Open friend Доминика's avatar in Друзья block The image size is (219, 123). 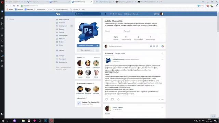click(96, 63)
